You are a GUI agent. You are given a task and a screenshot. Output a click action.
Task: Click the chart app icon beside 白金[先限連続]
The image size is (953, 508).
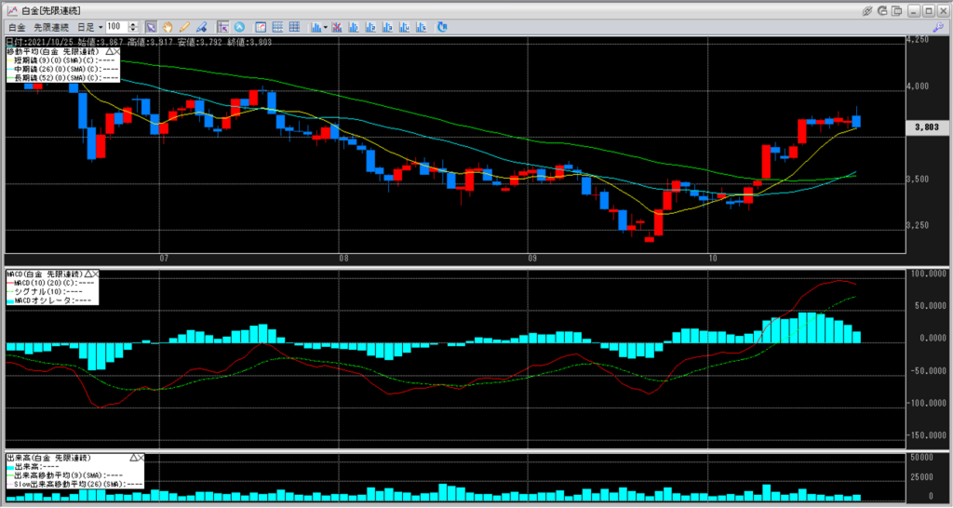click(x=11, y=11)
